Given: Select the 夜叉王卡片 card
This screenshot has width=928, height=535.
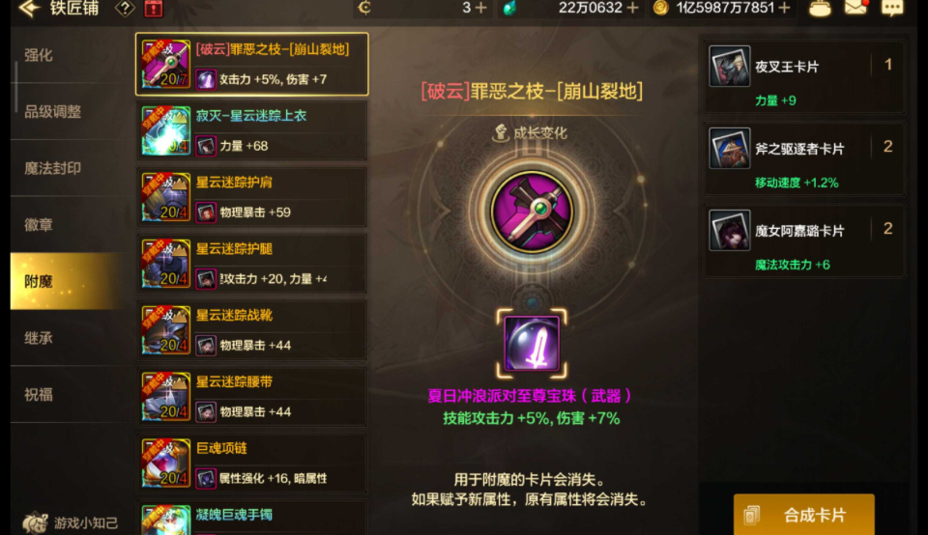Looking at the screenshot, I should click(803, 77).
